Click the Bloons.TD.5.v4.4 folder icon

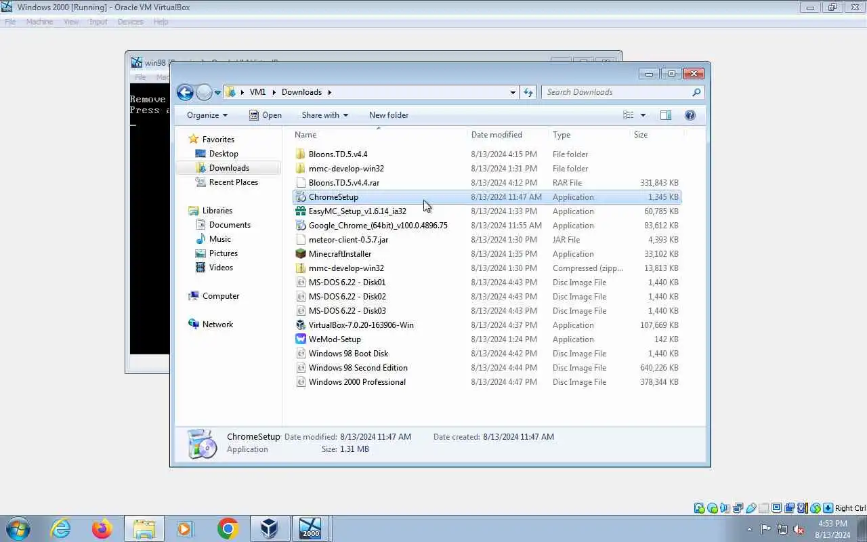[301, 154]
